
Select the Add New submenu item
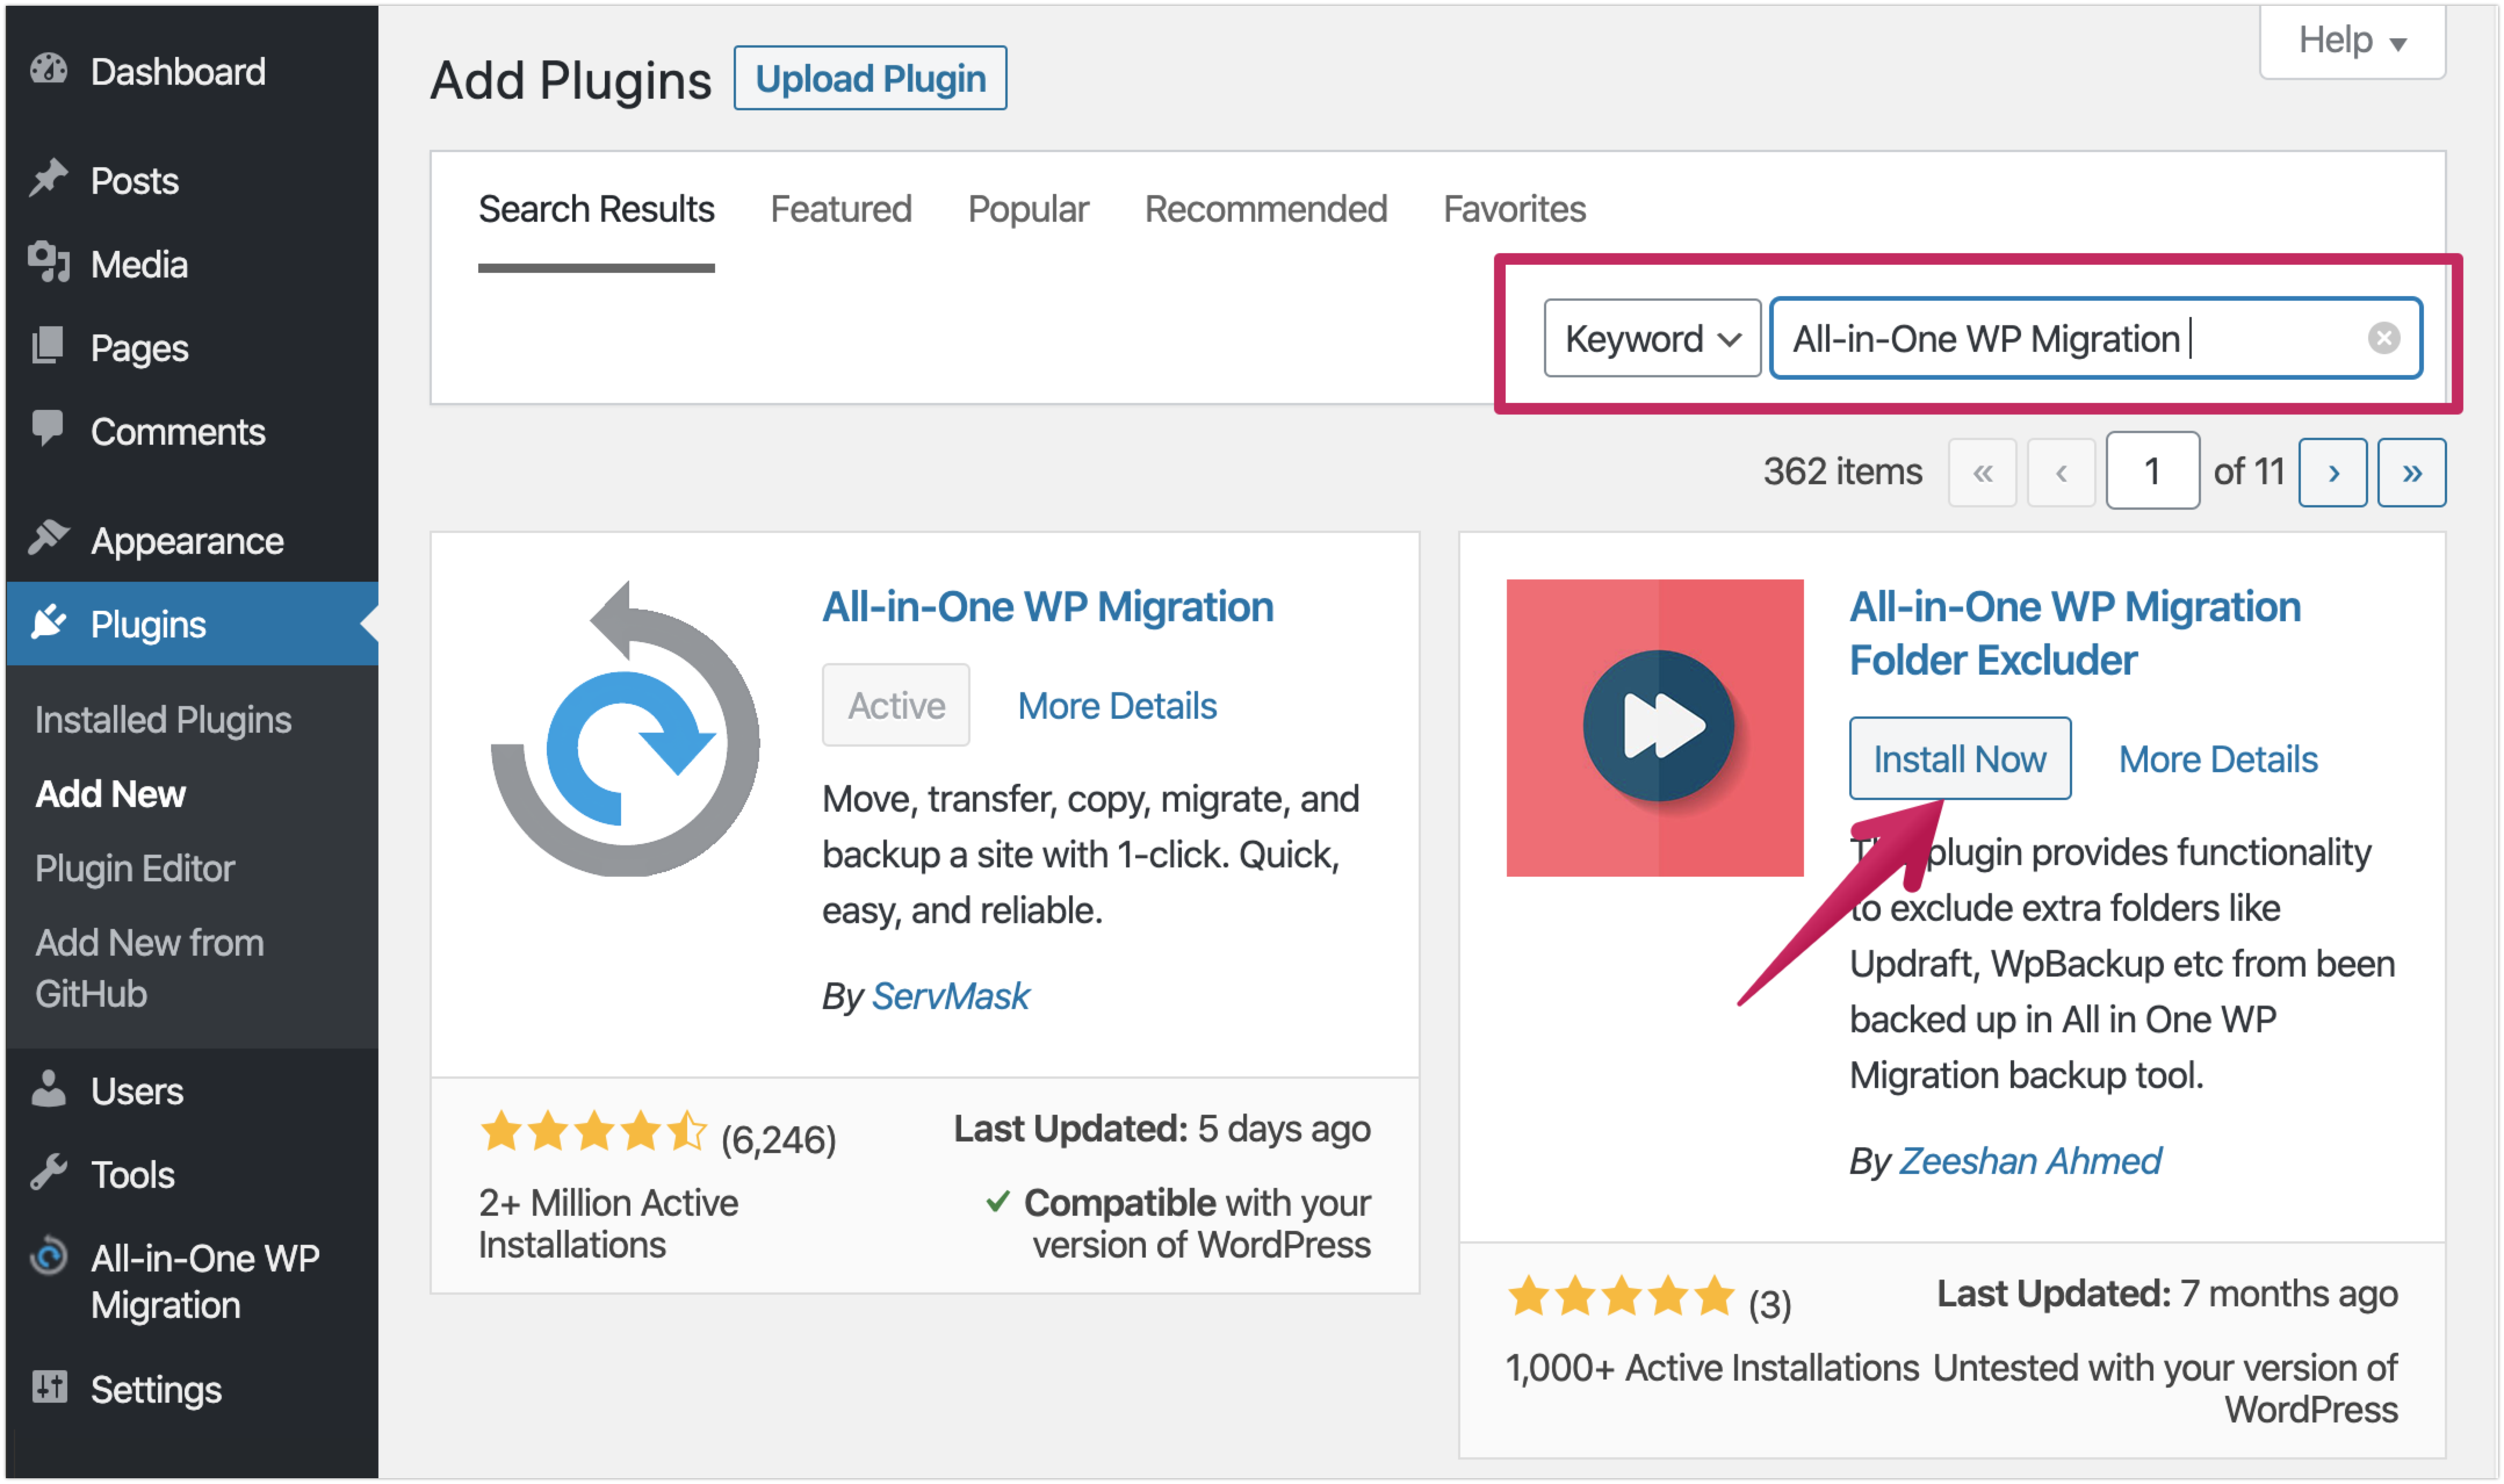tap(111, 794)
